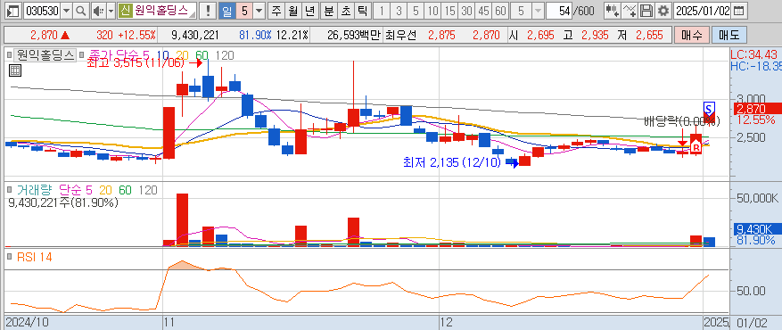This screenshot has height=330, width=782.
Task: Click the volume 9,430,221 value
Action: 195,36
